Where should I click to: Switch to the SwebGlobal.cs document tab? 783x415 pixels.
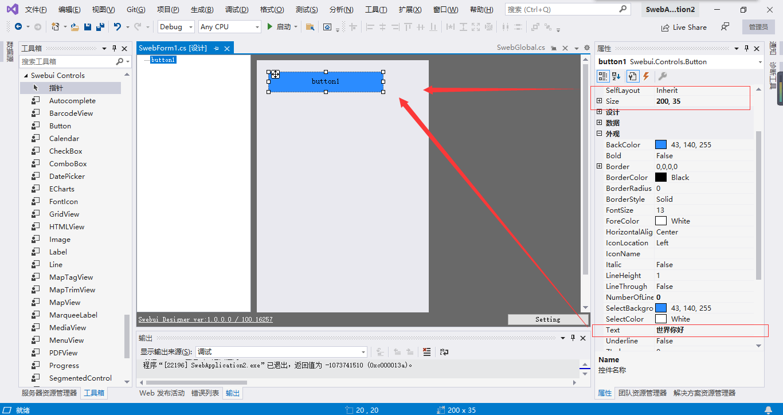520,48
